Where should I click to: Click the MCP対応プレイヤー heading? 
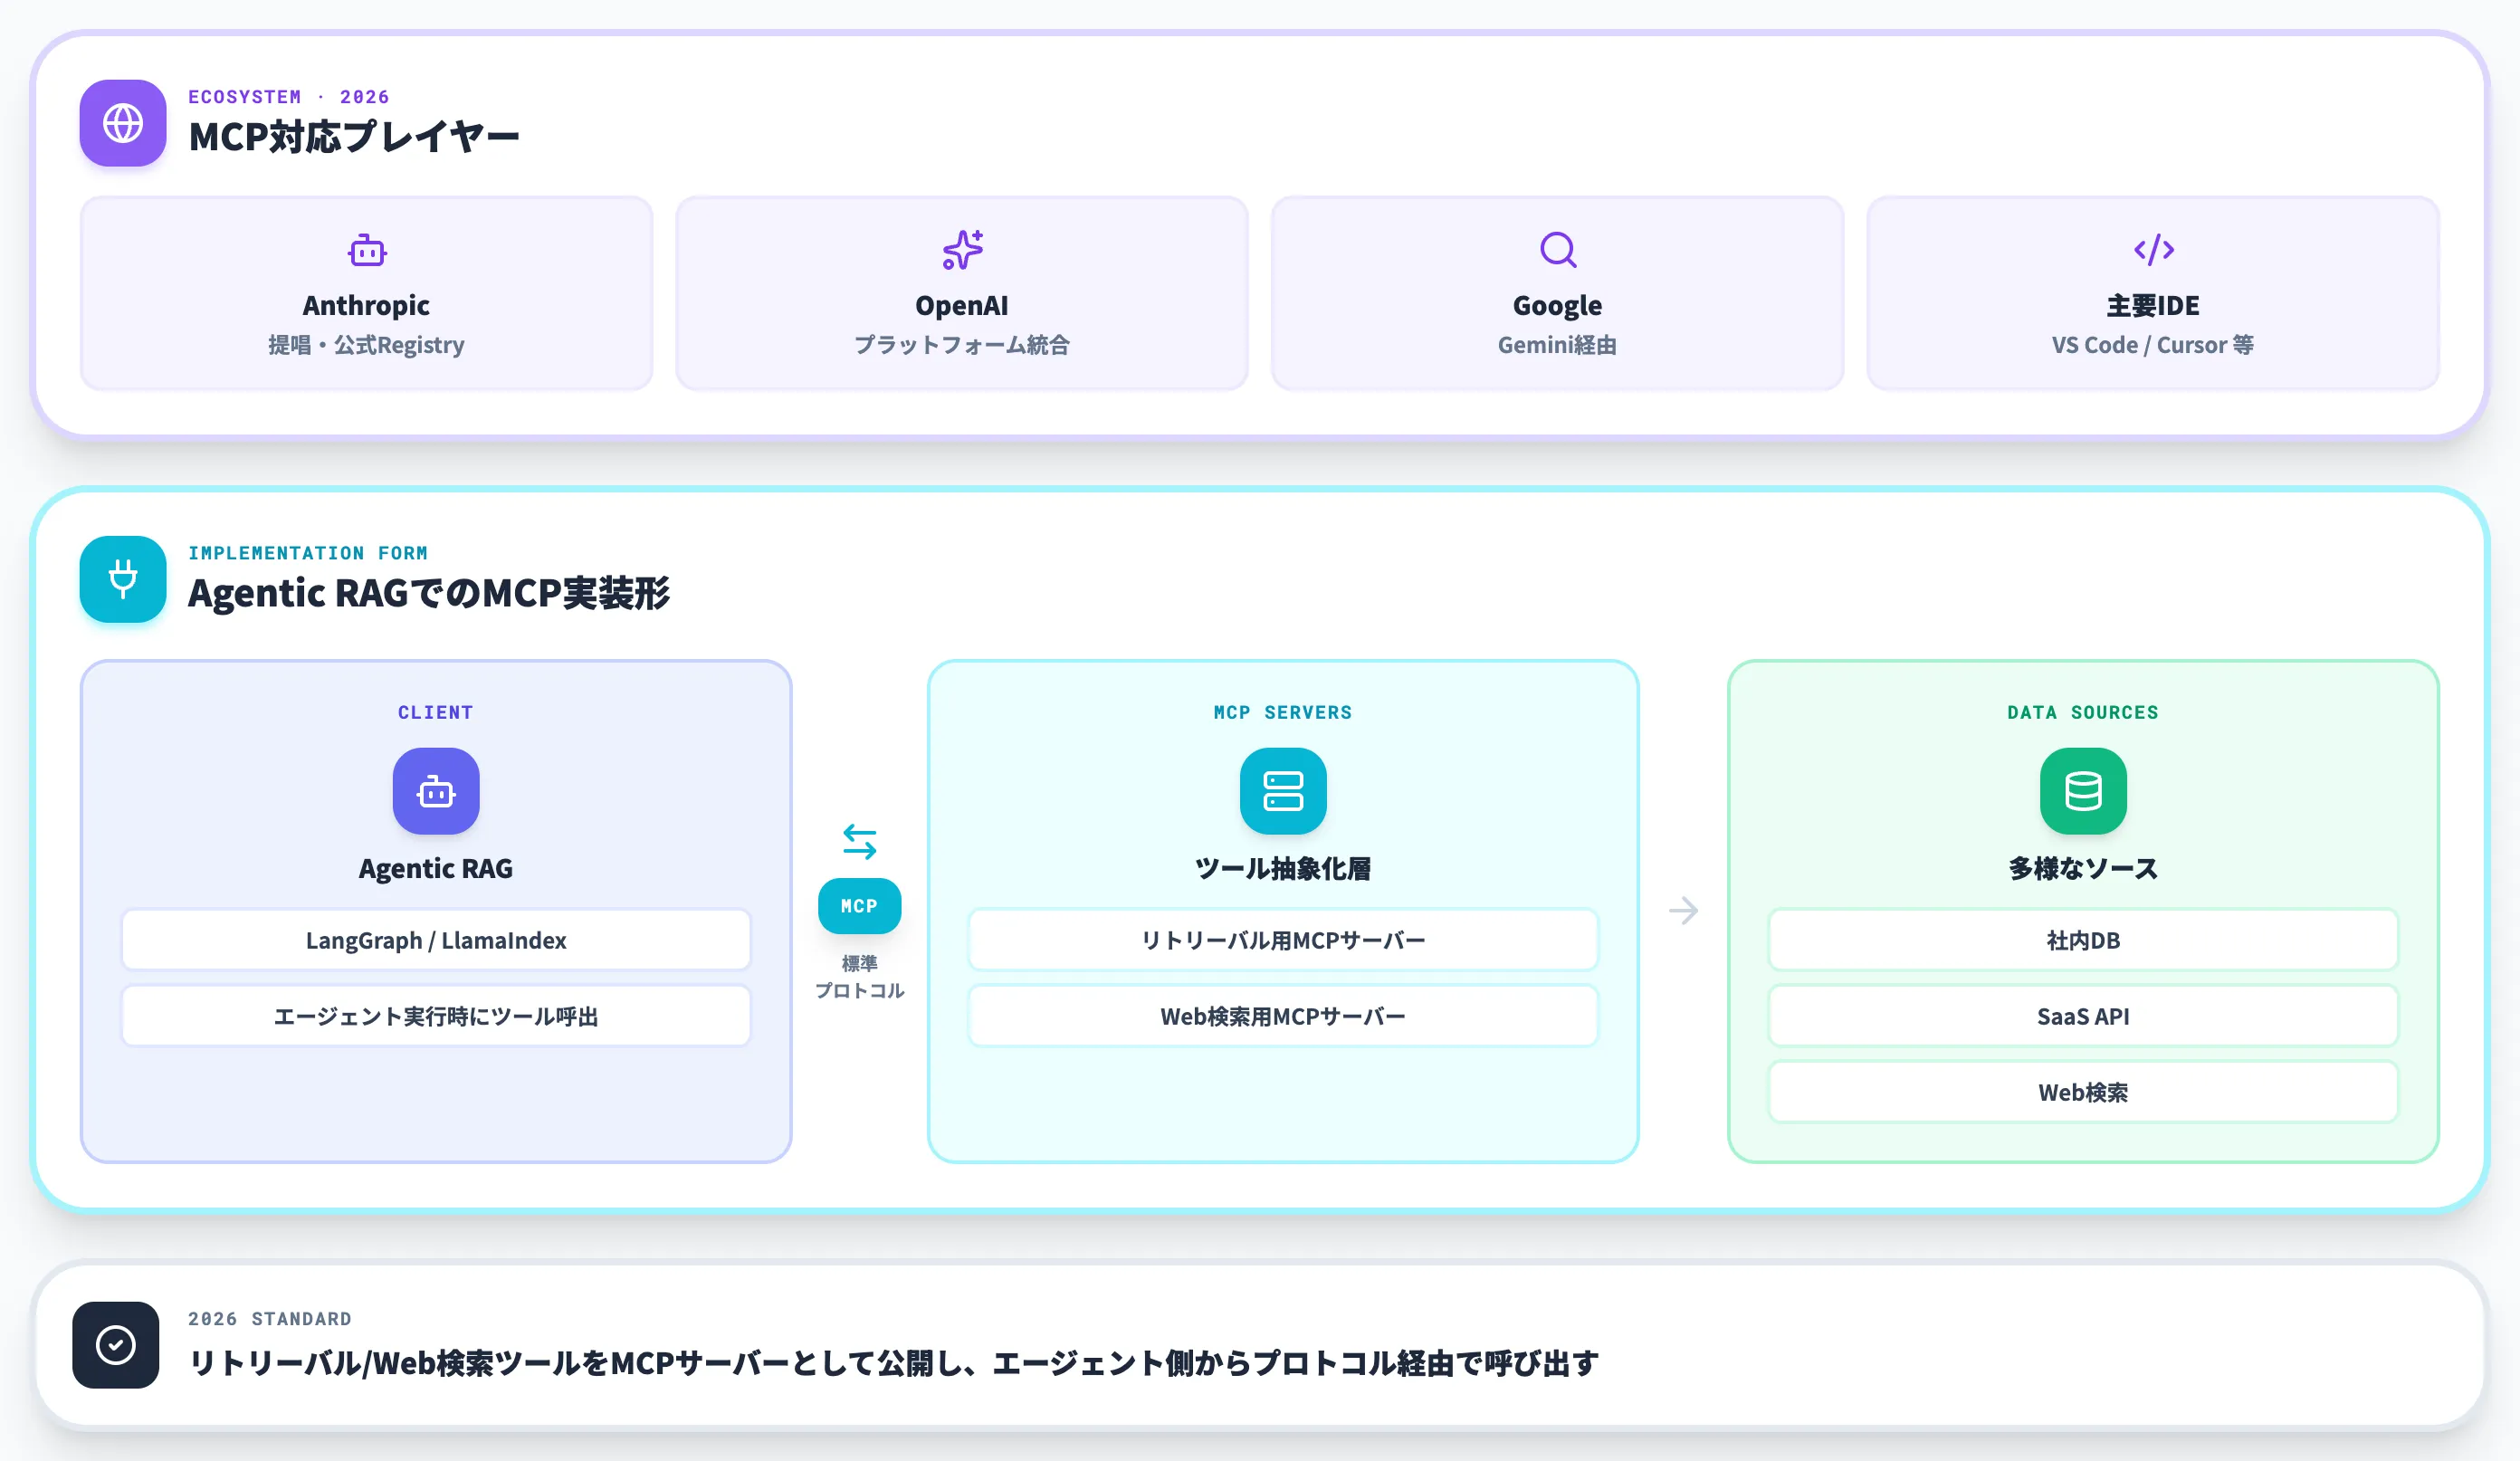tap(354, 137)
